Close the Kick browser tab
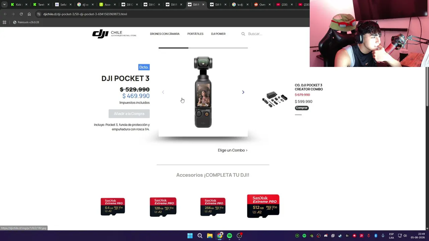The height and width of the screenshot is (241, 429). [26, 5]
